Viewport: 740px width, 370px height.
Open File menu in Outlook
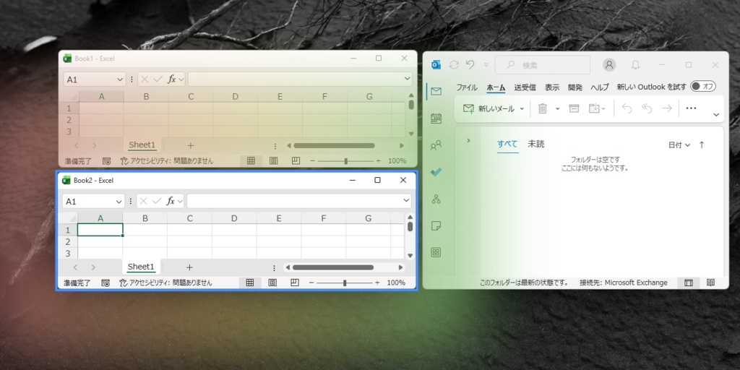pyautogui.click(x=466, y=87)
